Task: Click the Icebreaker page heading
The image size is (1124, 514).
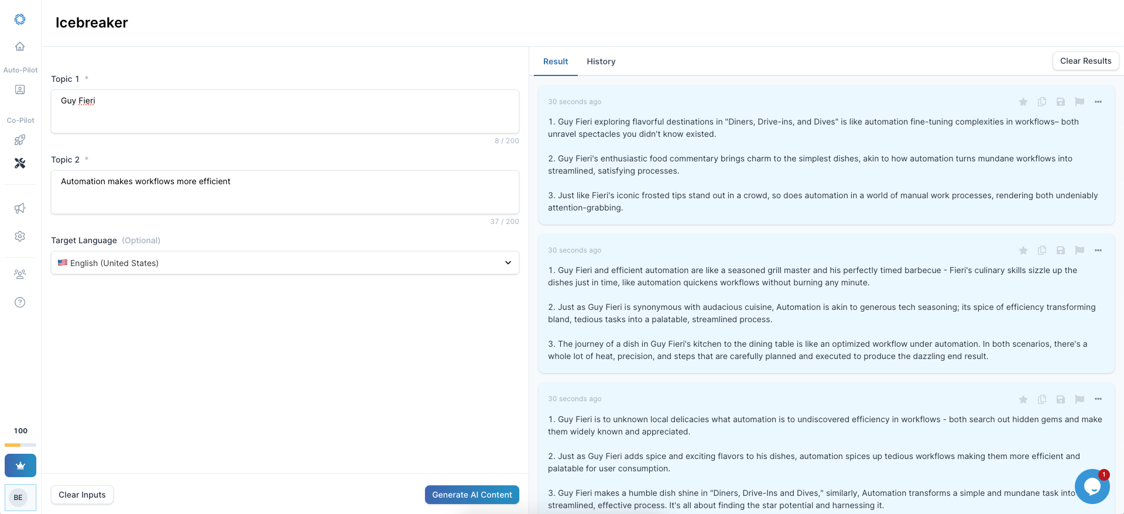Action: (91, 23)
